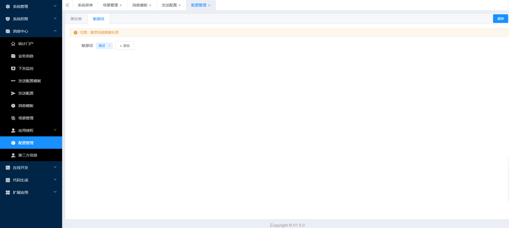Click the 下发监控 monitor icon
The image size is (509, 228).
point(13,68)
